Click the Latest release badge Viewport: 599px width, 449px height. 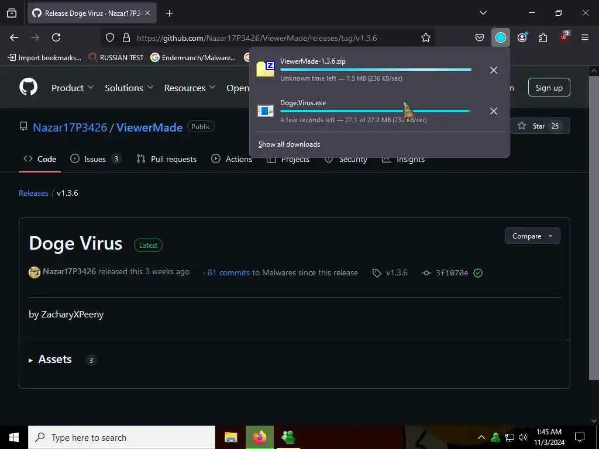(148, 245)
